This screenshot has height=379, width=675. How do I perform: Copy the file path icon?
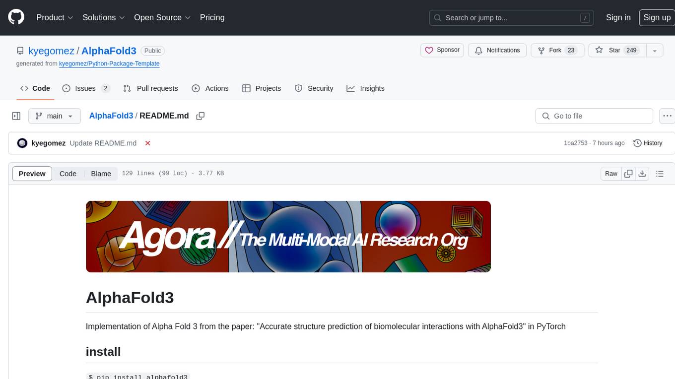pyautogui.click(x=201, y=116)
